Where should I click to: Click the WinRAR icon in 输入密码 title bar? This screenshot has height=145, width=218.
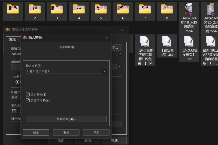tap(25, 38)
